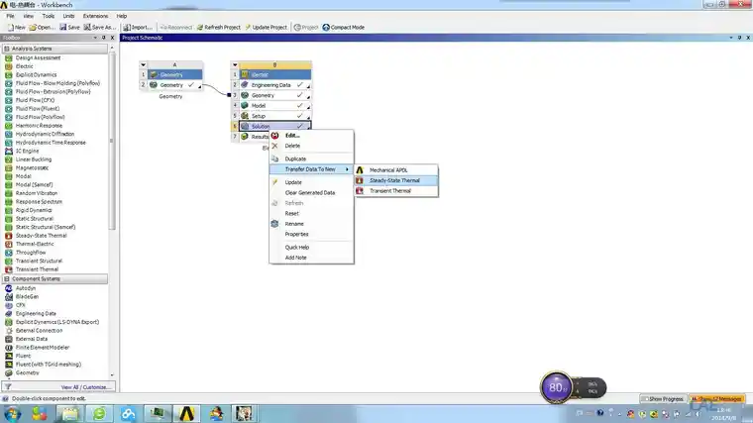Open the Help menu

pyautogui.click(x=122, y=16)
